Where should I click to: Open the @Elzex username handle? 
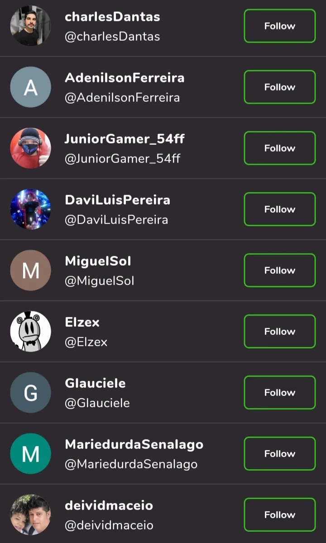(x=86, y=342)
